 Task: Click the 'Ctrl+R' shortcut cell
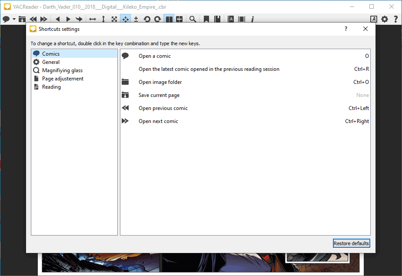click(x=362, y=69)
